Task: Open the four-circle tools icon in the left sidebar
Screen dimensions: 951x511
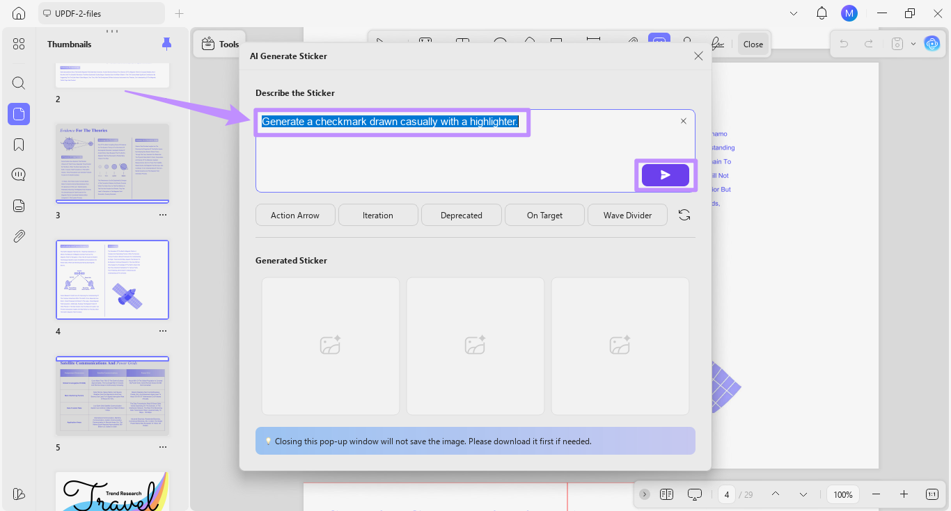Action: (x=19, y=44)
